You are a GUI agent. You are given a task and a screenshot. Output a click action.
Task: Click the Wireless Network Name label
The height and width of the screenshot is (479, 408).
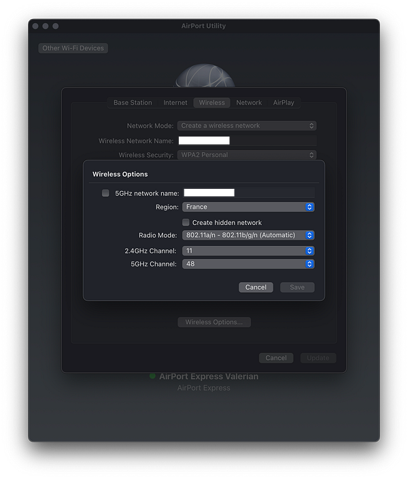pyautogui.click(x=136, y=141)
